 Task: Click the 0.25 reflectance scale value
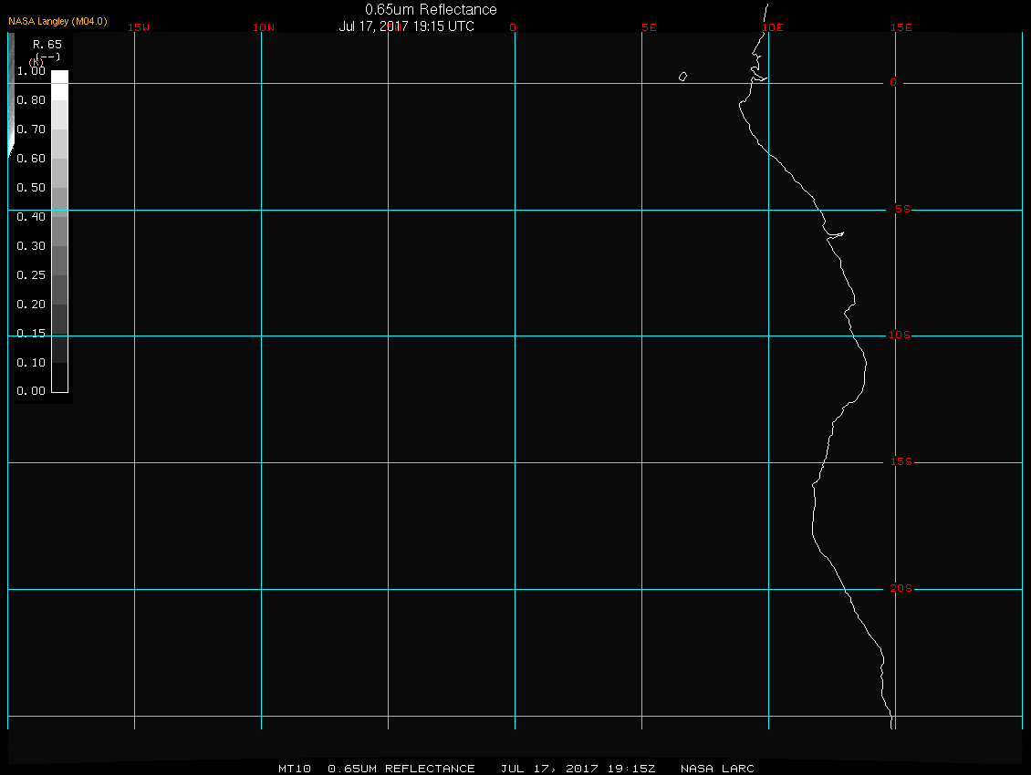(31, 274)
